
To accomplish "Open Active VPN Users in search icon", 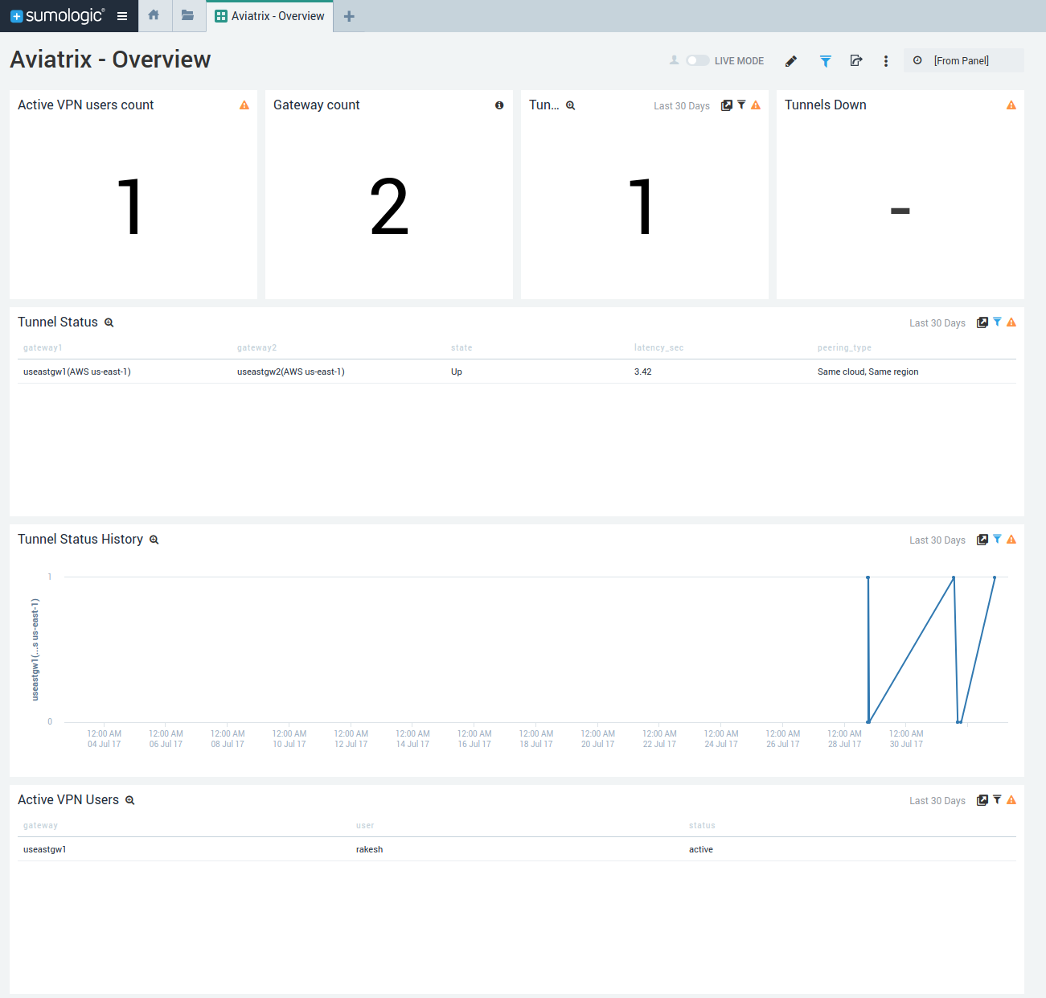I will point(982,800).
